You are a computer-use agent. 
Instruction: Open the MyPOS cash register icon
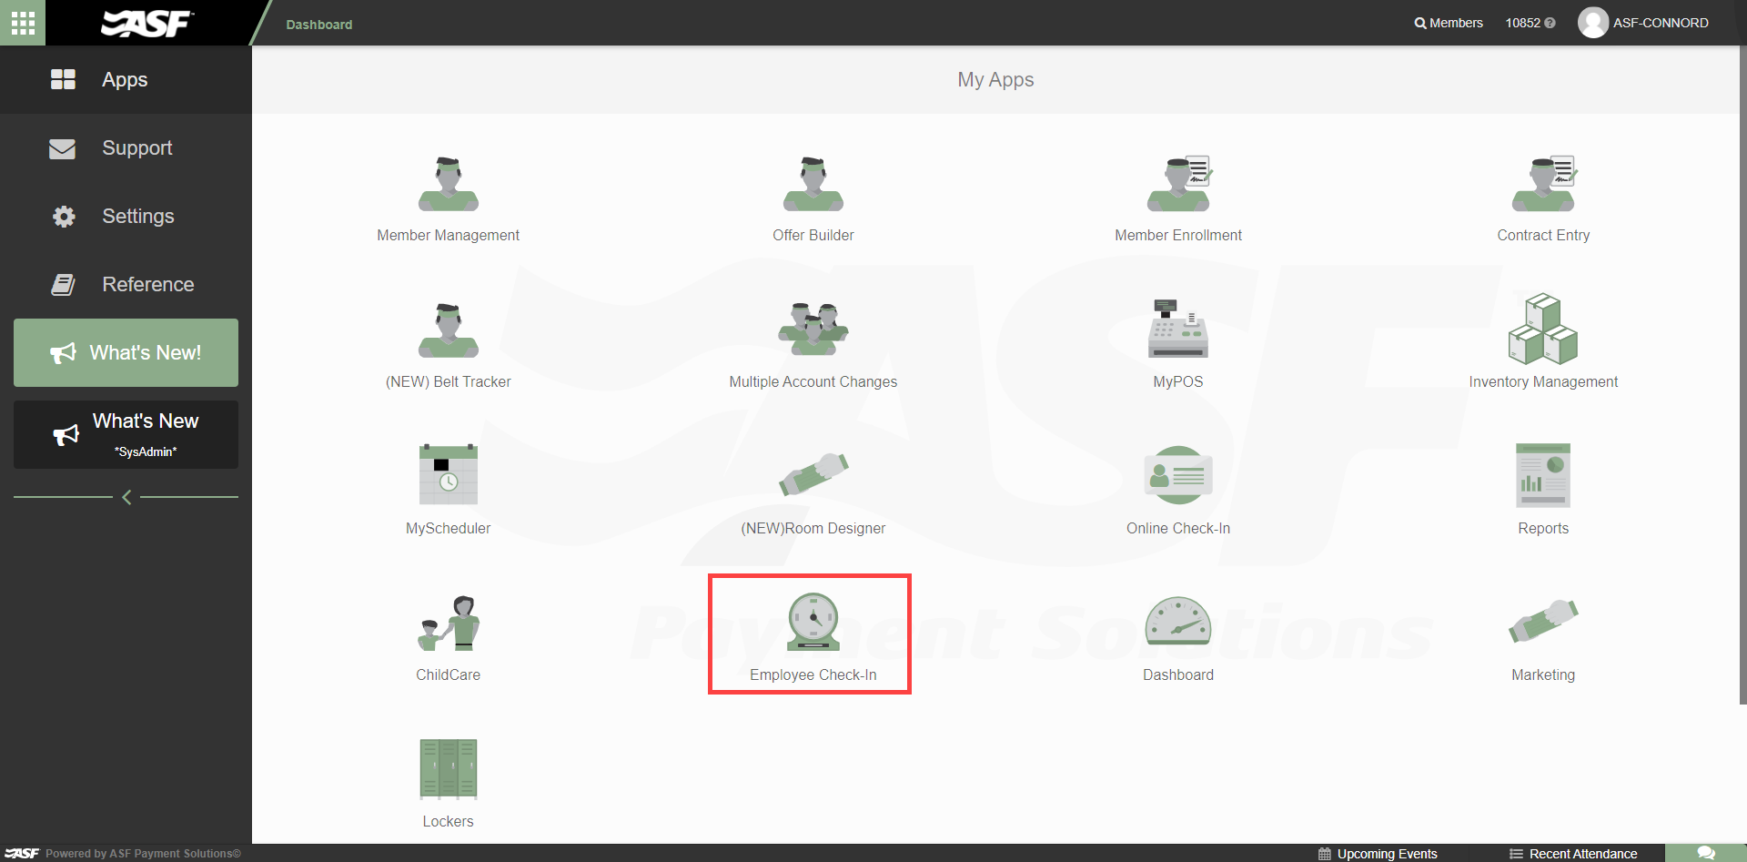point(1178,329)
